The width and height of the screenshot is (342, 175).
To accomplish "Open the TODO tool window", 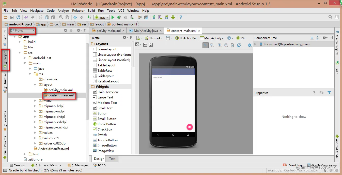I will (100, 165).
